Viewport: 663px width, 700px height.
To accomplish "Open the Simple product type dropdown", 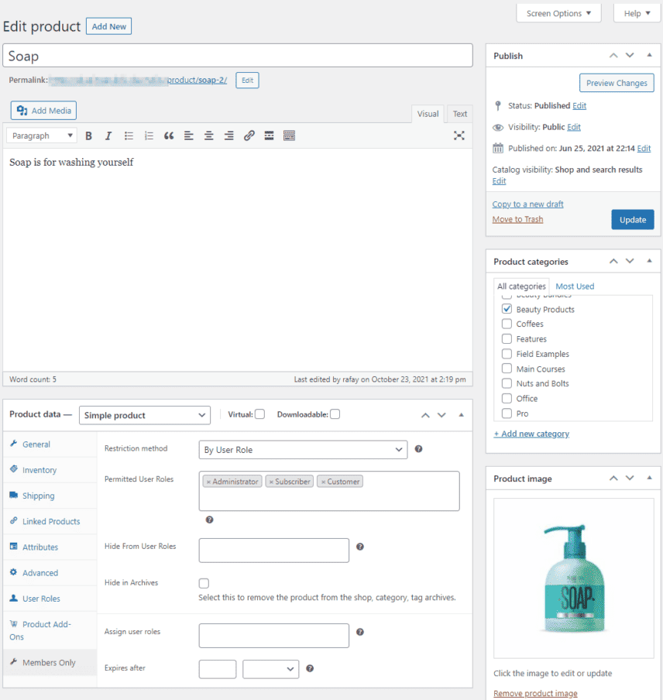I will [144, 415].
